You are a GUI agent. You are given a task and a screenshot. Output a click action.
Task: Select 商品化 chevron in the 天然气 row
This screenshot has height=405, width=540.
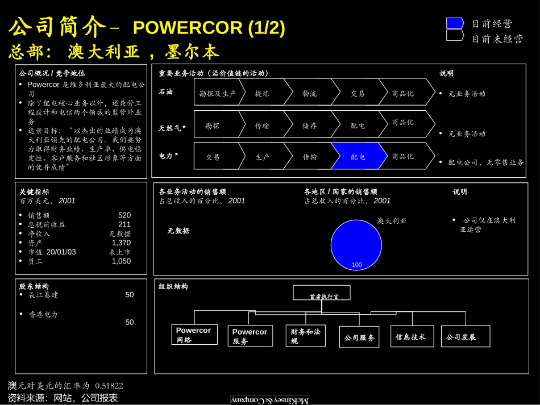(x=406, y=124)
